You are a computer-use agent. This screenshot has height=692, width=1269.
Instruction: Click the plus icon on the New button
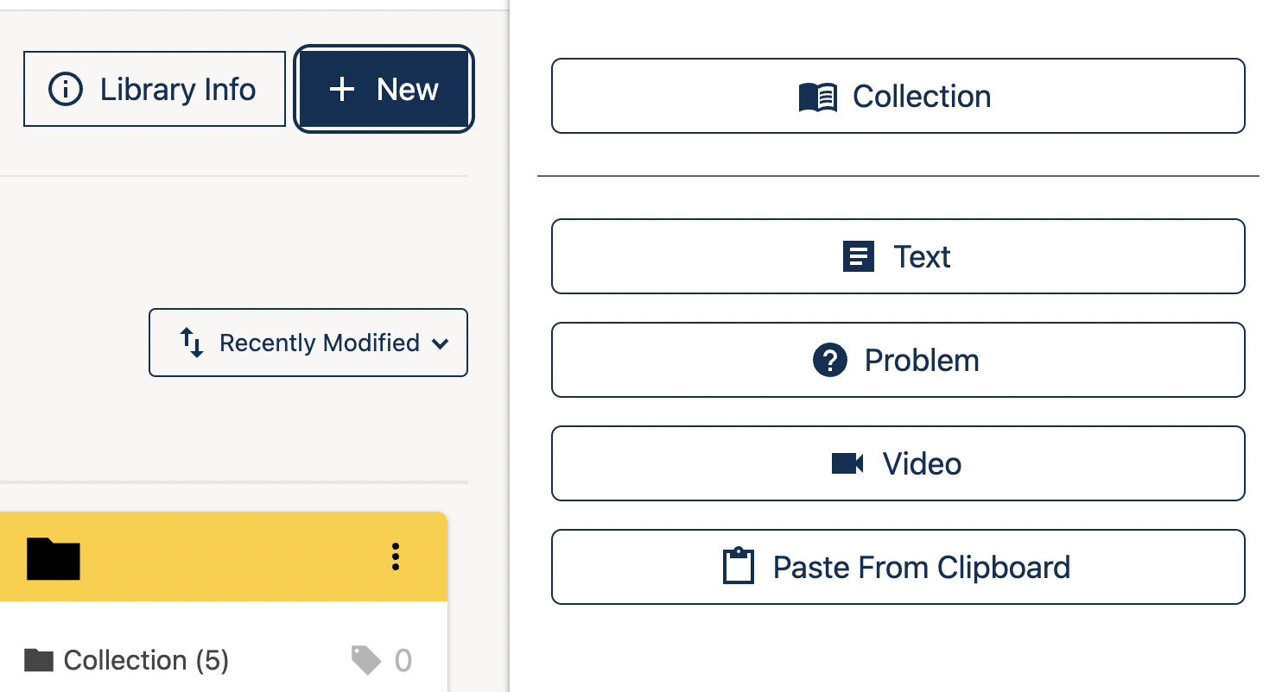click(343, 89)
